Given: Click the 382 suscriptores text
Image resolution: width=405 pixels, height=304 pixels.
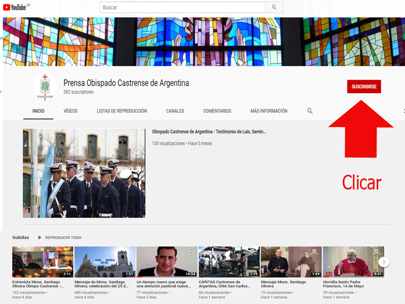Looking at the screenshot, I should [78, 92].
